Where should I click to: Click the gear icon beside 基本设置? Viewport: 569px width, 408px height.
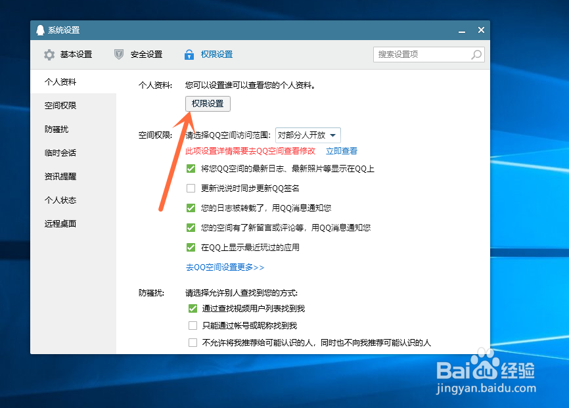point(49,55)
